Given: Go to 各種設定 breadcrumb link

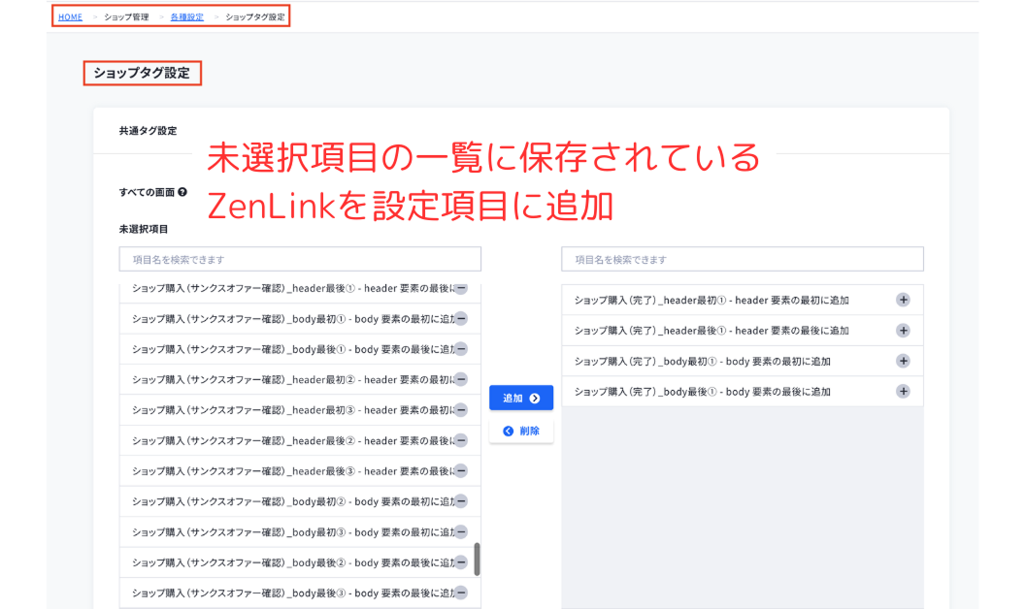Looking at the screenshot, I should coord(186,17).
